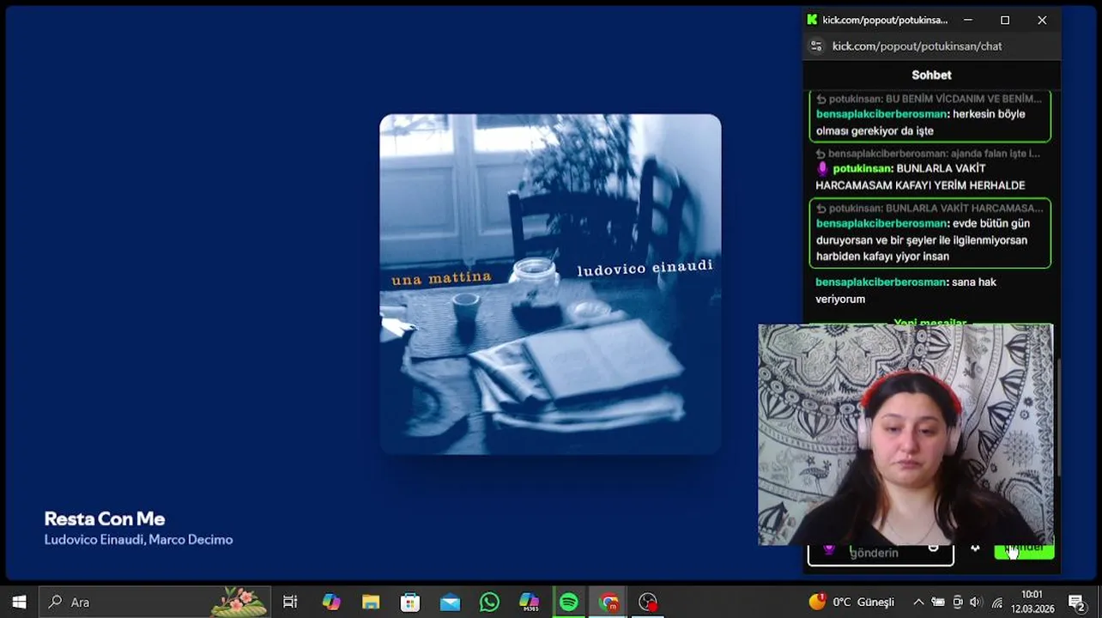The height and width of the screenshot is (618, 1102).
Task: Open the taskbar clock and date
Action: pyautogui.click(x=1032, y=602)
